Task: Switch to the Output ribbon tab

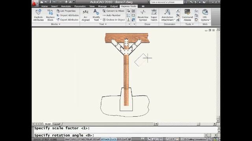Action: (x=114, y=6)
